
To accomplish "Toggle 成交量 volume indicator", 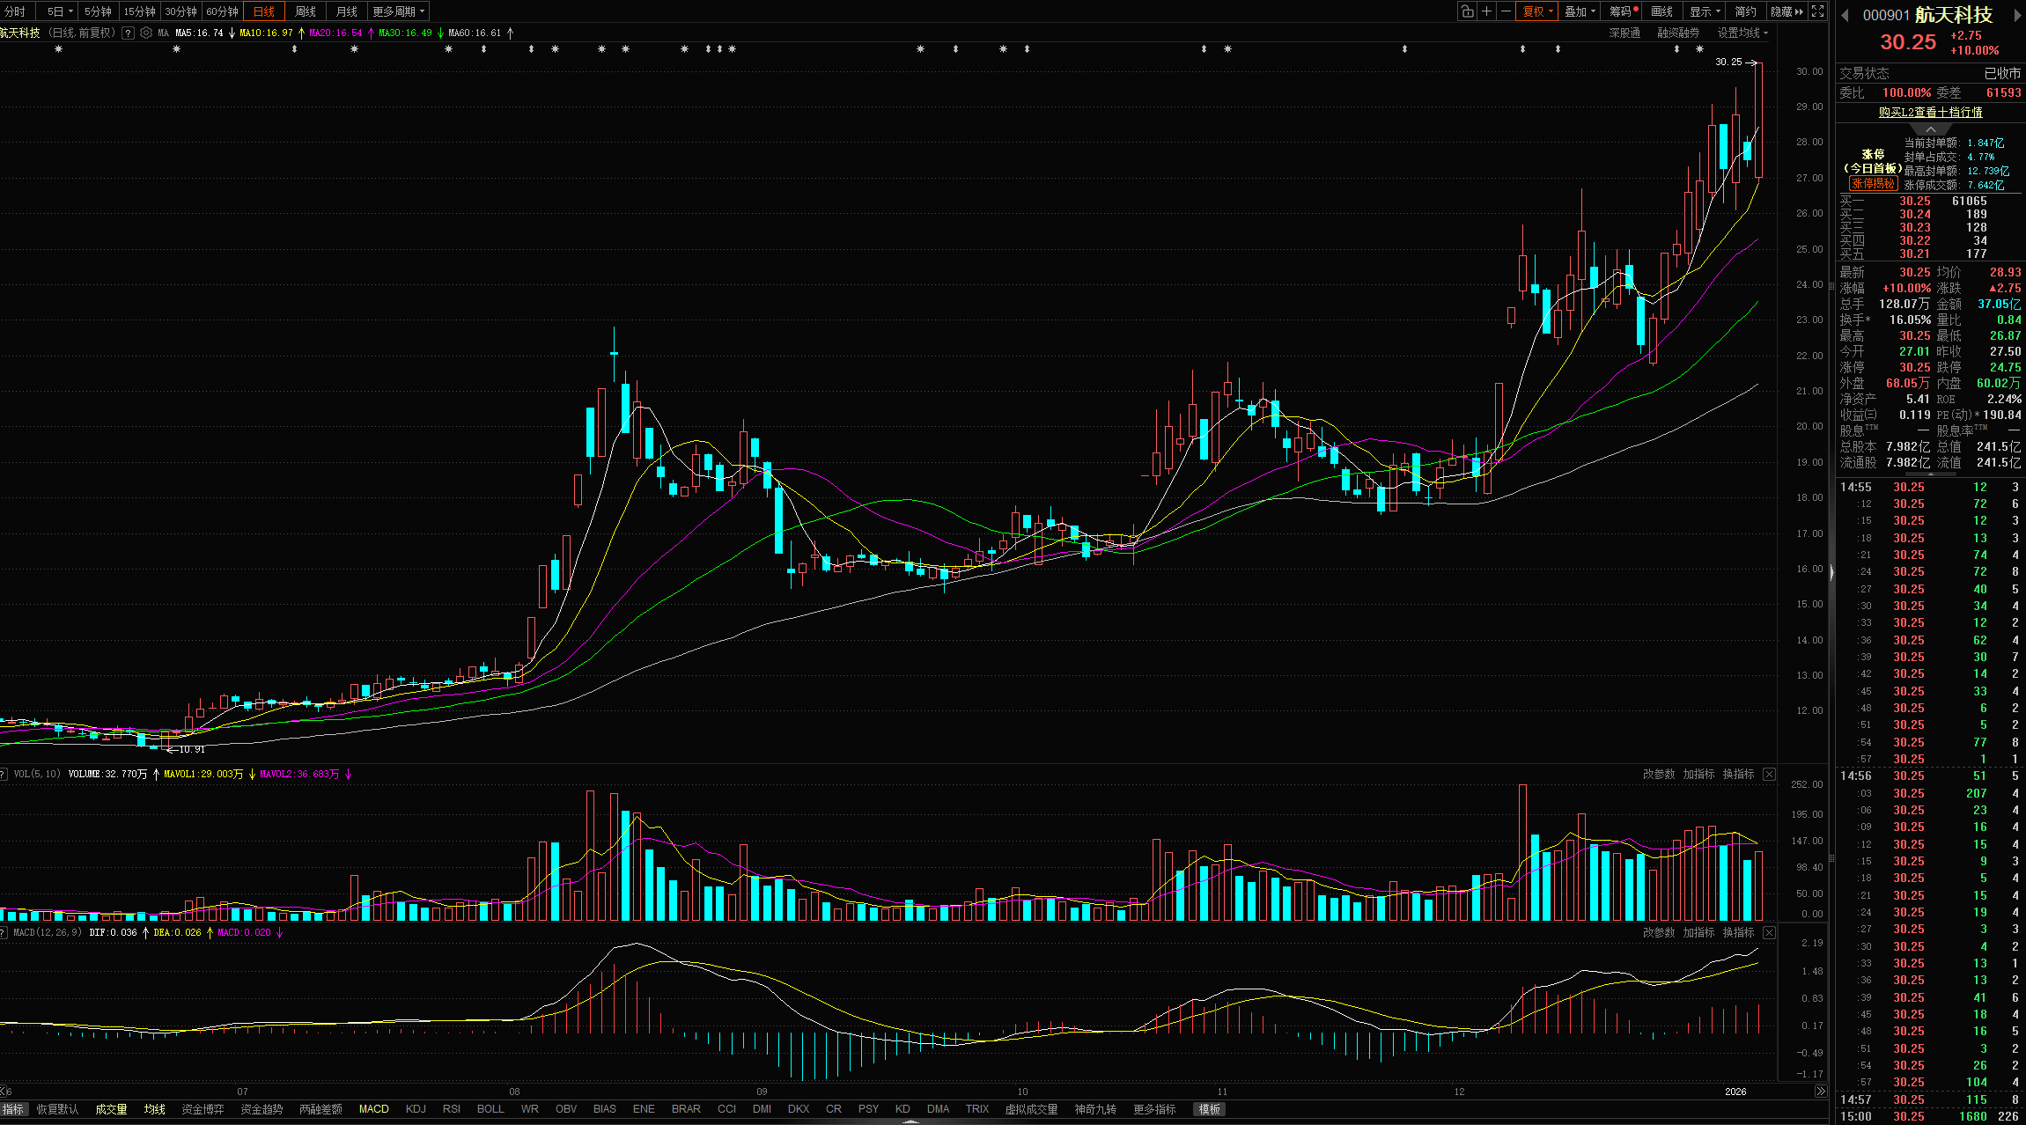I will tap(111, 1109).
